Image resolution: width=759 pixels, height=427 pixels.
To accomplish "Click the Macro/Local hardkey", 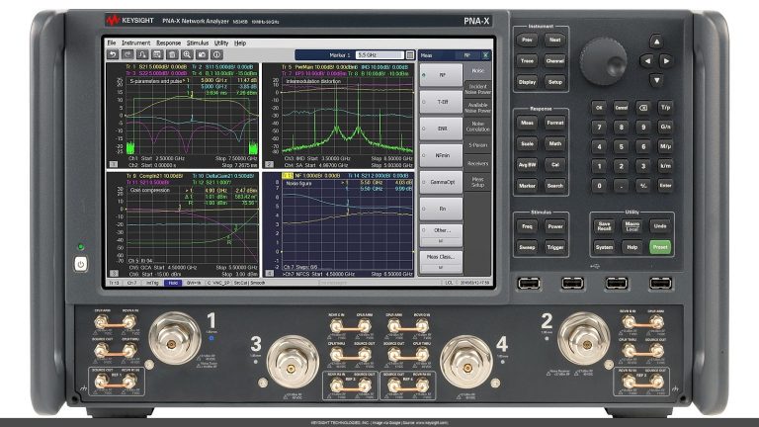I will click(632, 226).
